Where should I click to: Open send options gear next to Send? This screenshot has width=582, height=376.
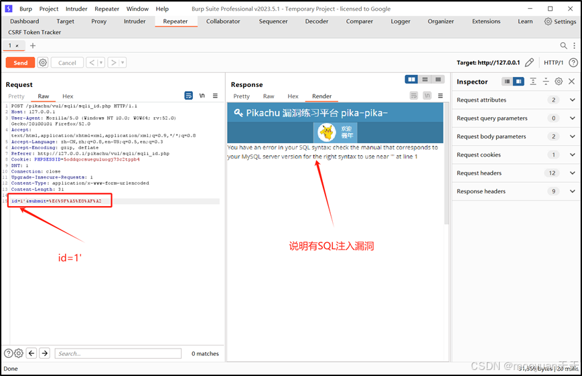tap(43, 63)
